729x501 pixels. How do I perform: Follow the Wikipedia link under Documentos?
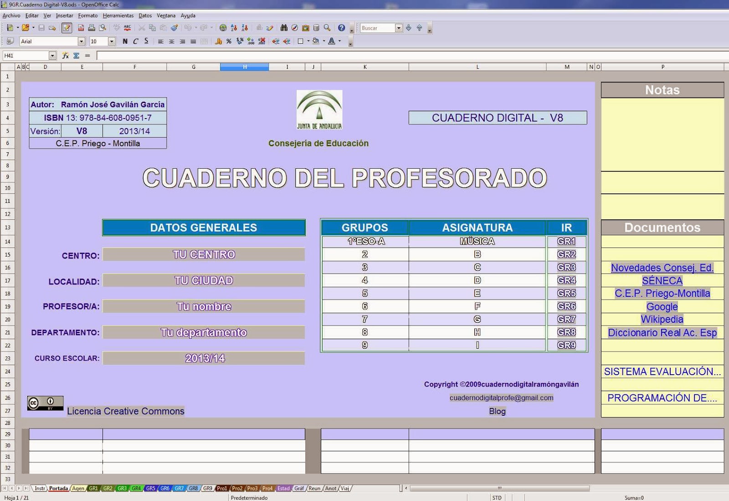click(662, 320)
